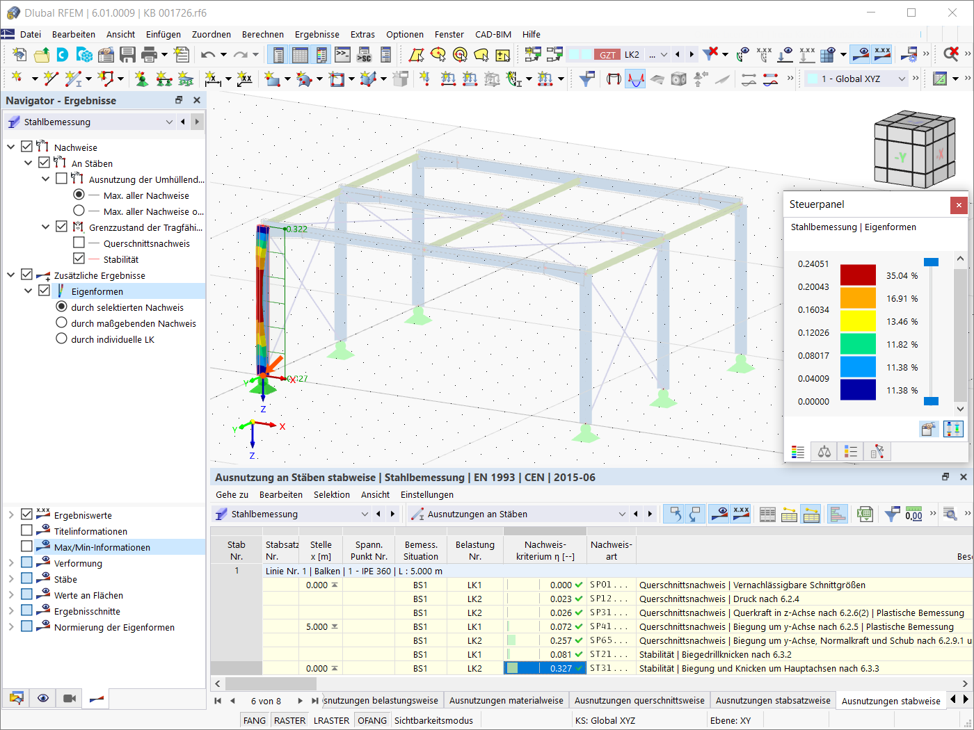The image size is (974, 730).
Task: Undo the last action
Action: [208, 54]
